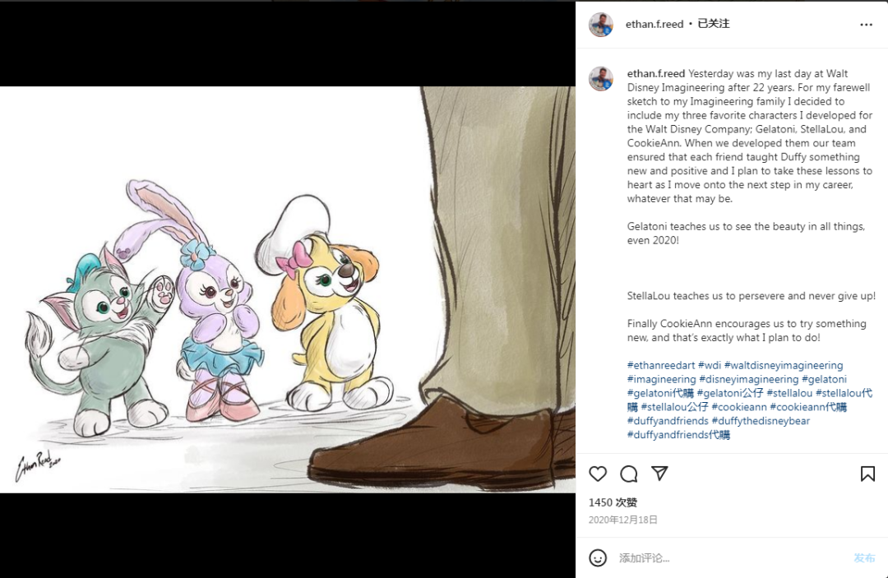Open hashtag #cookieann
The height and width of the screenshot is (578, 888).
click(739, 407)
